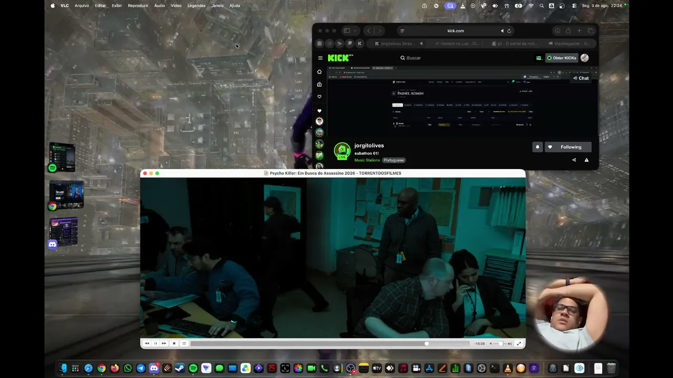Pause the movie in VLC
Image resolution: width=673 pixels, height=378 pixels.
tap(155, 343)
